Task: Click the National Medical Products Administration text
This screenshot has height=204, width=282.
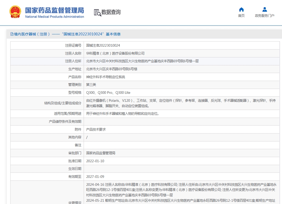Action: 54,17
